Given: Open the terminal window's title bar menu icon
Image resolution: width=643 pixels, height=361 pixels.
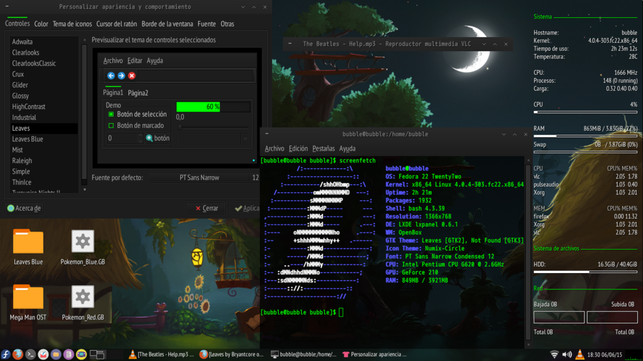Looking at the screenshot, I should click(267, 134).
